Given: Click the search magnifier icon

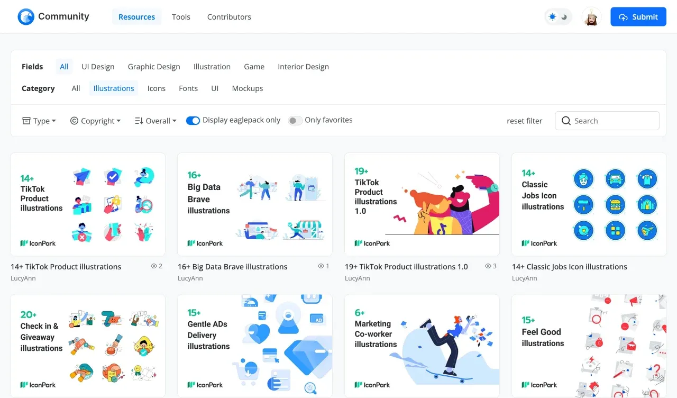Looking at the screenshot, I should (x=566, y=121).
